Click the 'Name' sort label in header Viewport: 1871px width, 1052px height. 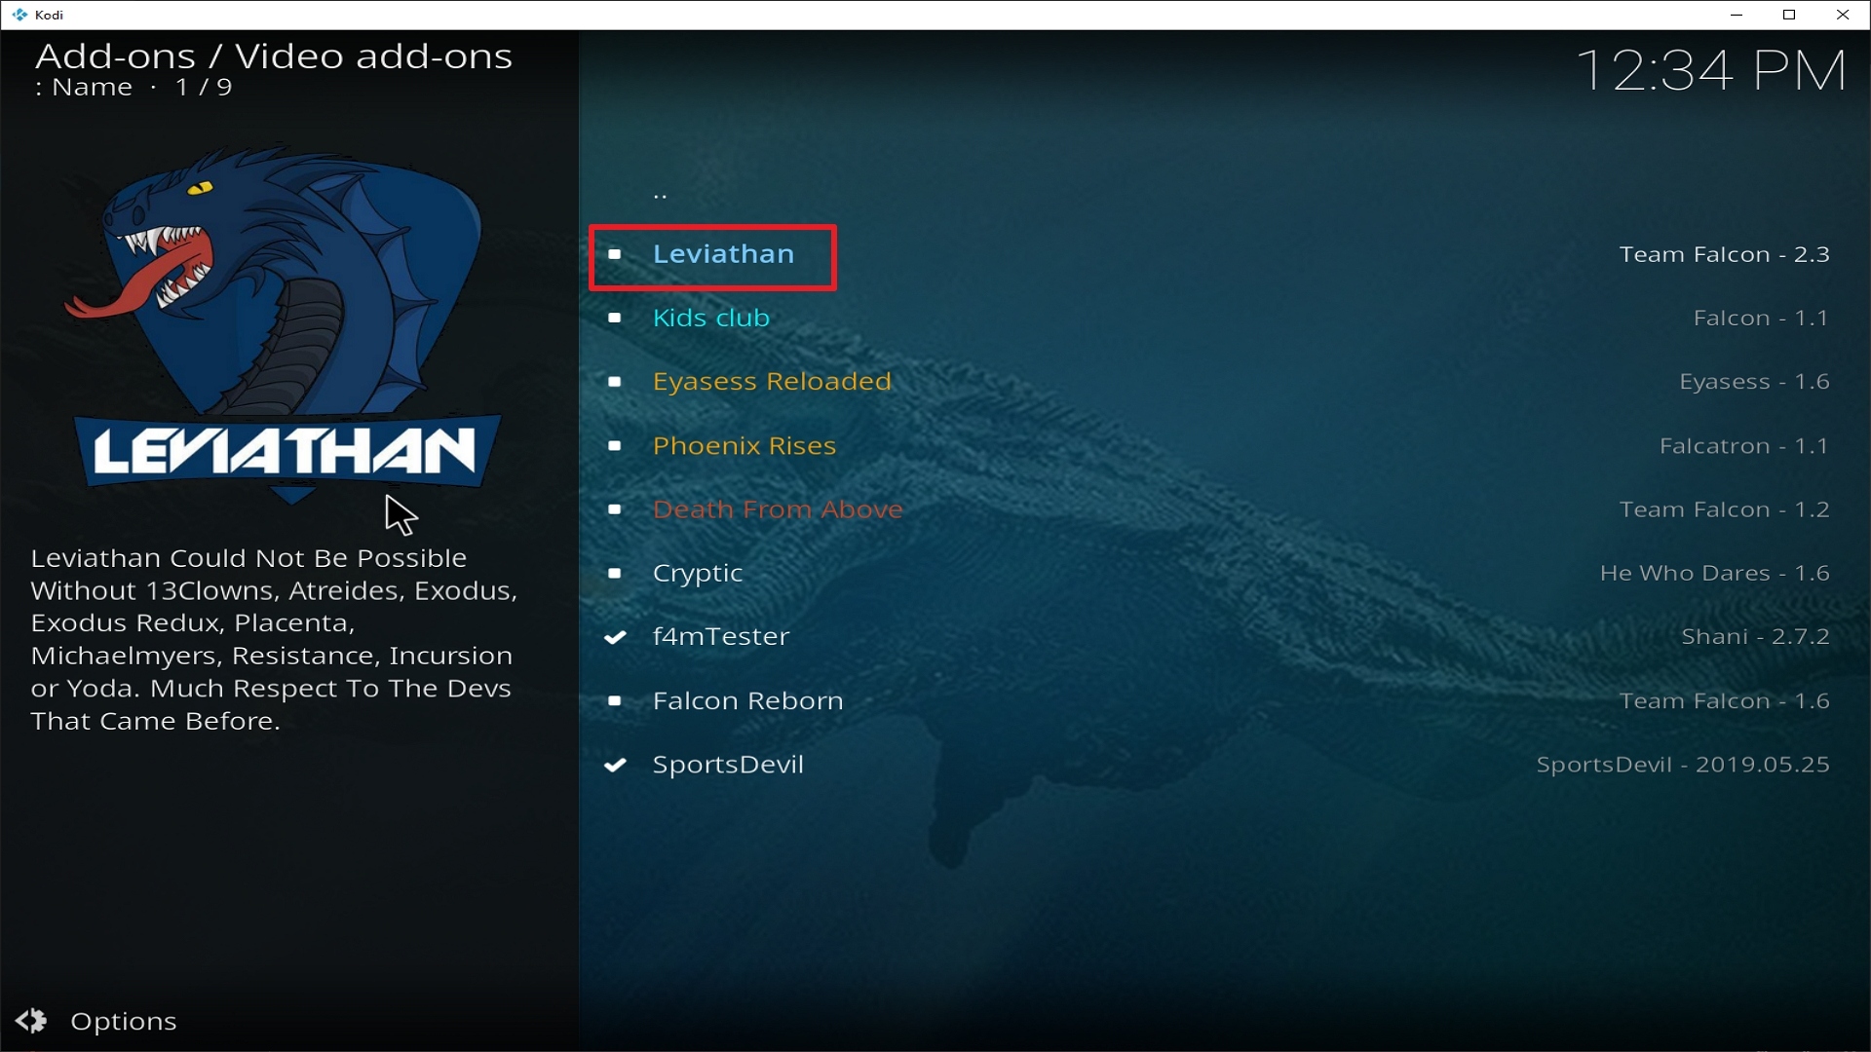coord(92,87)
